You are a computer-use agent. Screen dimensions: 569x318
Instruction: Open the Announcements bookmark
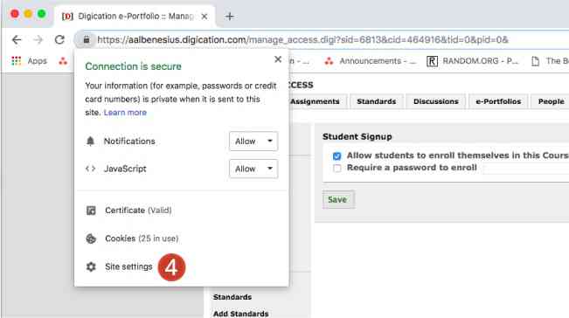(x=370, y=61)
